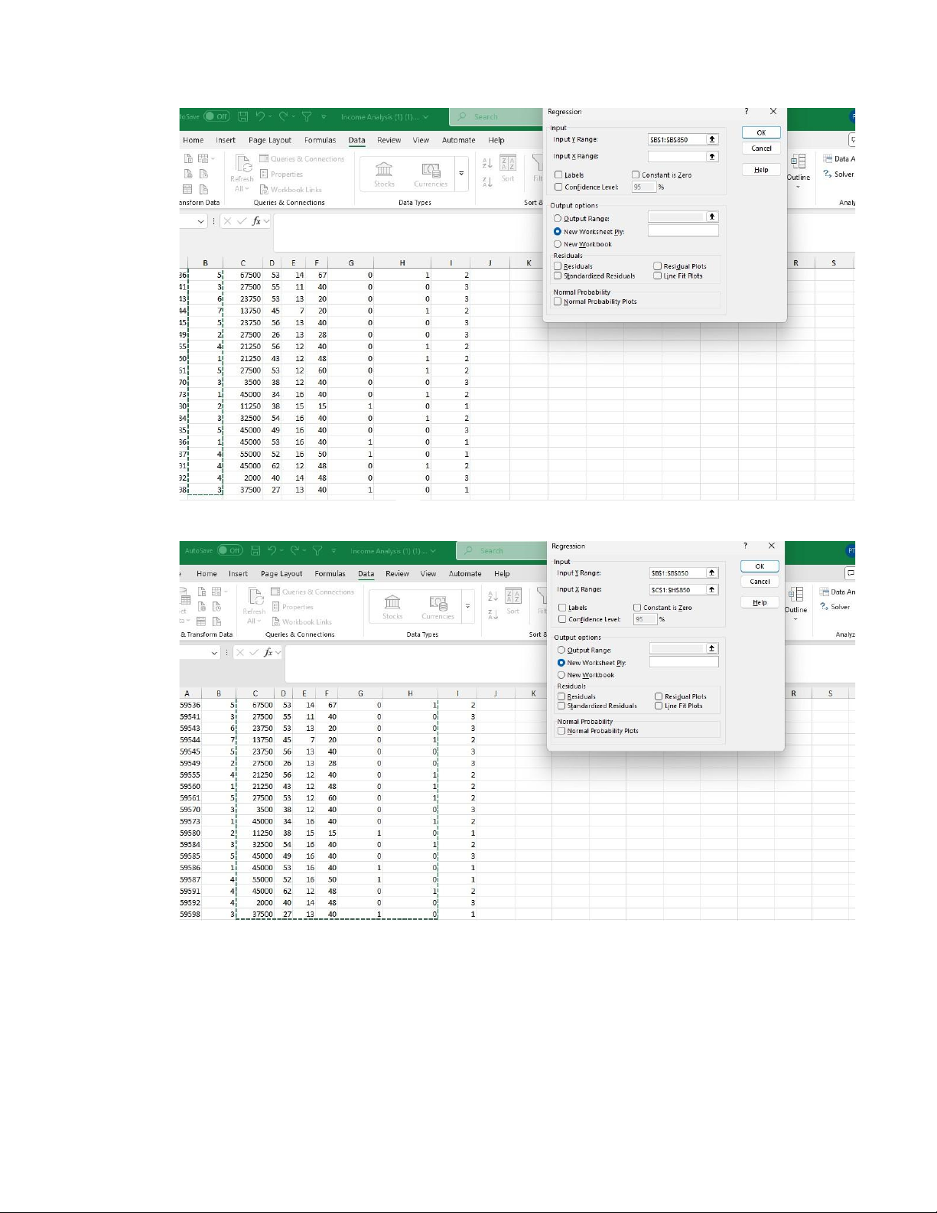Expand Data Types gallery arrow in upper ribbon
Viewport: 937px width, 1213px height.
[x=461, y=174]
